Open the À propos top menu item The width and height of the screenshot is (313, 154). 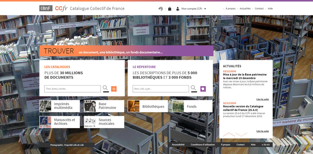point(230,9)
